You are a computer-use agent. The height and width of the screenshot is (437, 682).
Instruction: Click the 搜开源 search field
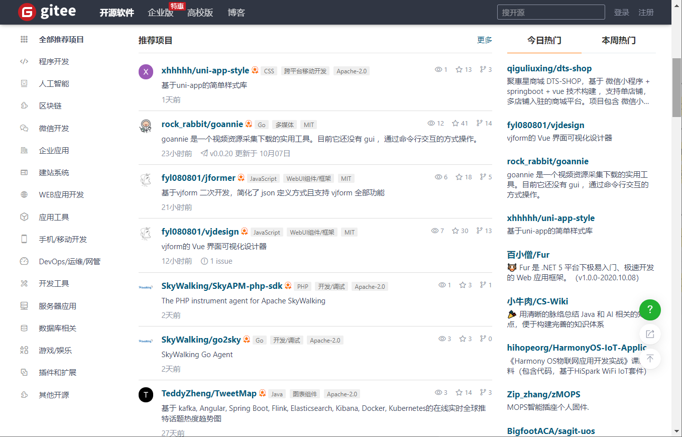(x=551, y=12)
